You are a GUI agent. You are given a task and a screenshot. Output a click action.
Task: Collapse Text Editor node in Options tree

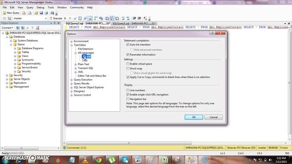click(x=72, y=45)
